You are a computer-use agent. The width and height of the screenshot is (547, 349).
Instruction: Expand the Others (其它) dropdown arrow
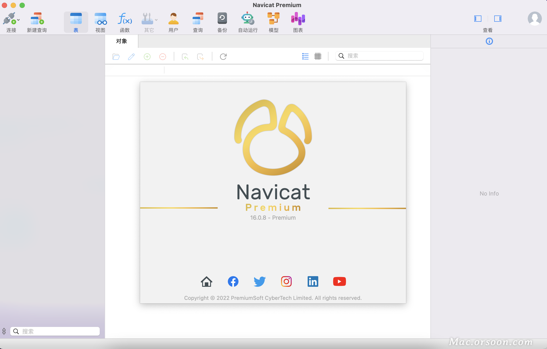[x=156, y=20]
